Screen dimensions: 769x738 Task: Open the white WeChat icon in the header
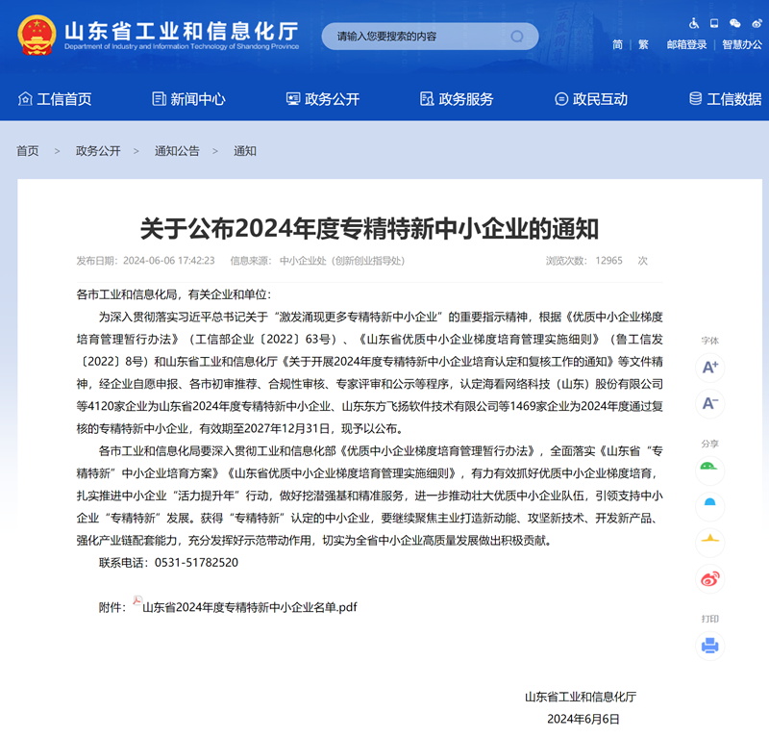click(734, 23)
